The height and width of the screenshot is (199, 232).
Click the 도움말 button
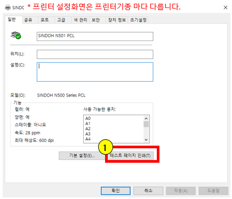[213, 190]
